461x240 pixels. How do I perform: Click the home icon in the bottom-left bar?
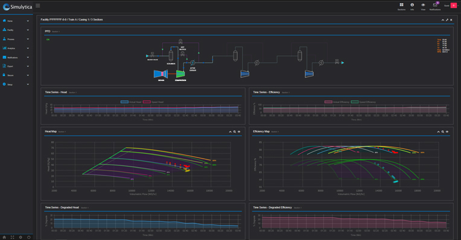click(4, 237)
